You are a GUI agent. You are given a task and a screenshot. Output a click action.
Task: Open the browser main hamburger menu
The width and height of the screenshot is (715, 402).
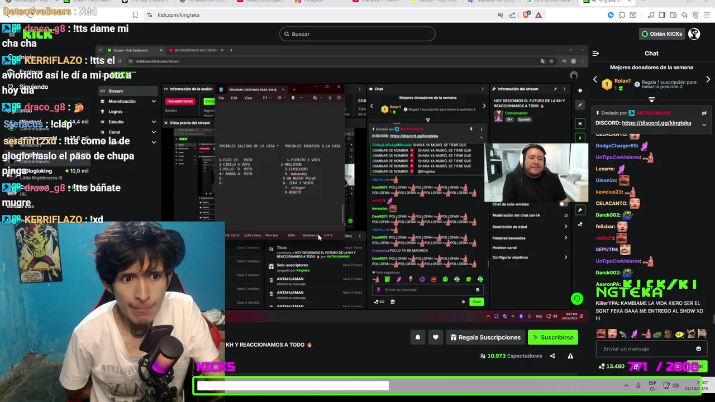[x=708, y=15]
